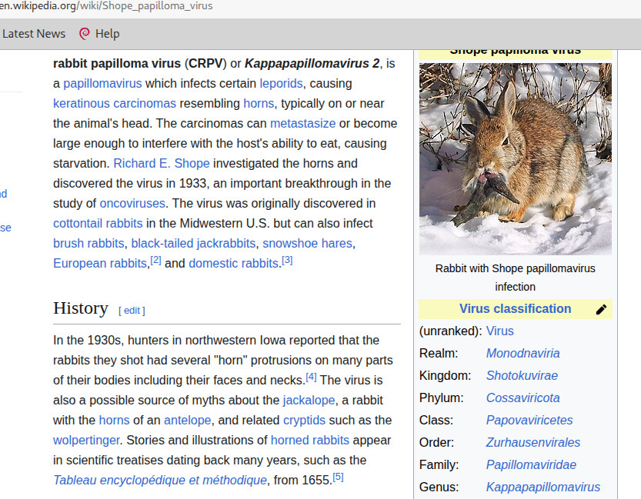Open the cottontail rabbits link
The image size is (641, 499).
[98, 224]
